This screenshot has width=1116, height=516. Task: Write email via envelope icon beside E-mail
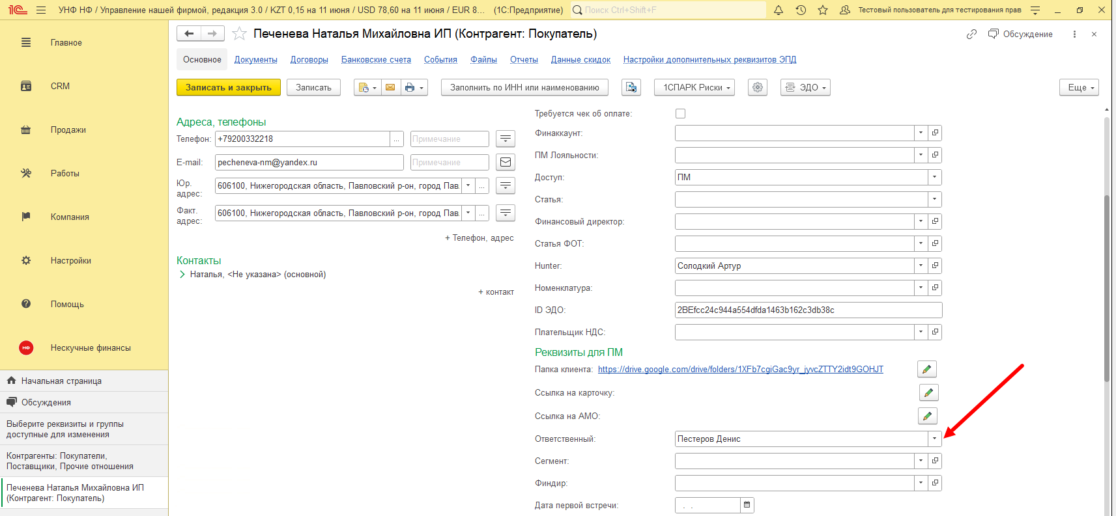(x=506, y=162)
